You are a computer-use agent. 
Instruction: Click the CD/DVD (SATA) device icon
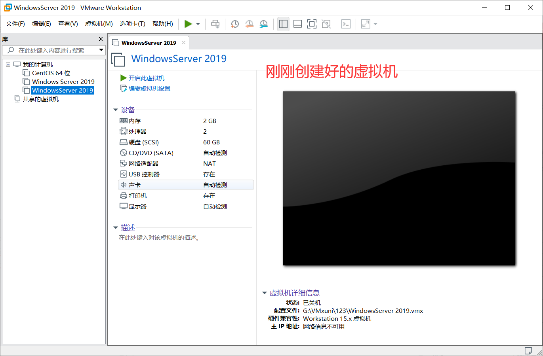click(124, 153)
